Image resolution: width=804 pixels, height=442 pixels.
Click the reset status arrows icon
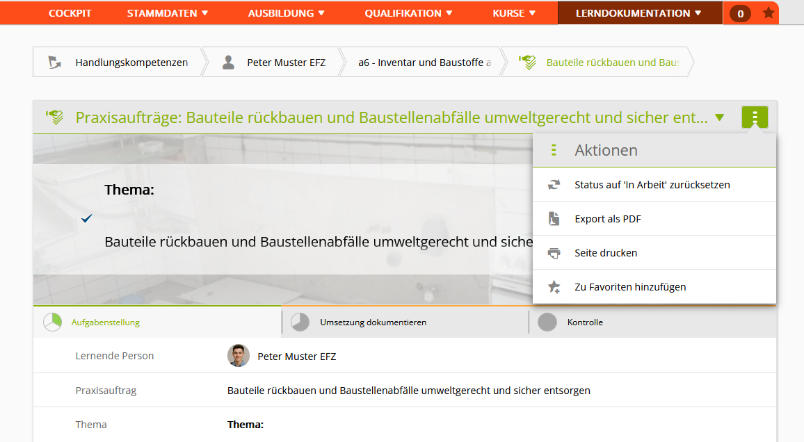554,185
